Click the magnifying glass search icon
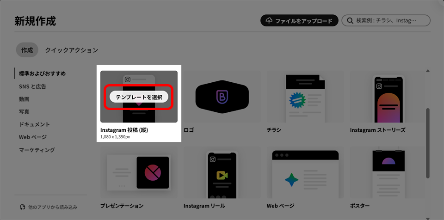Image resolution: width=444 pixels, height=220 pixels. [x=349, y=21]
